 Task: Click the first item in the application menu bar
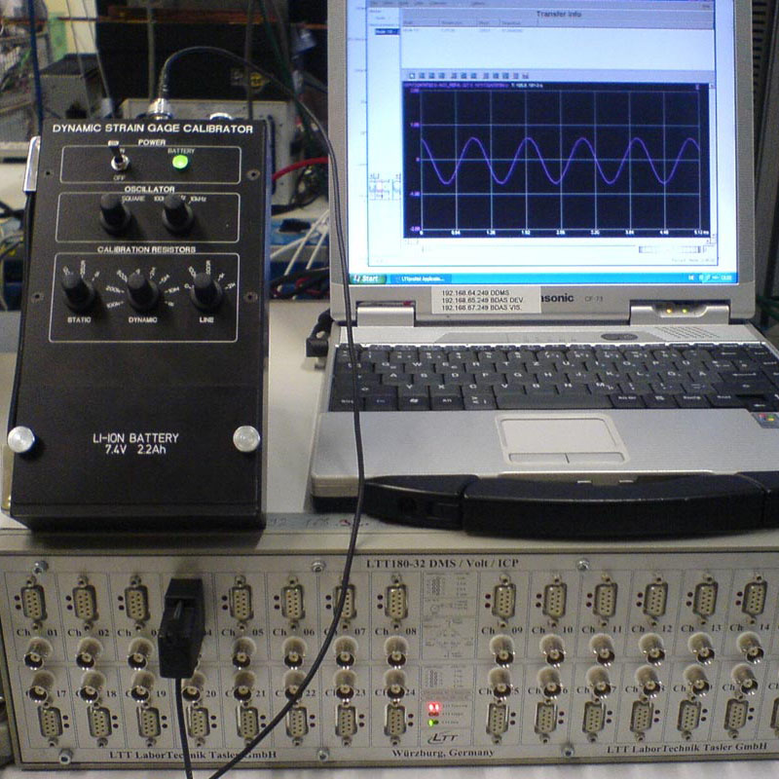tap(375, 4)
